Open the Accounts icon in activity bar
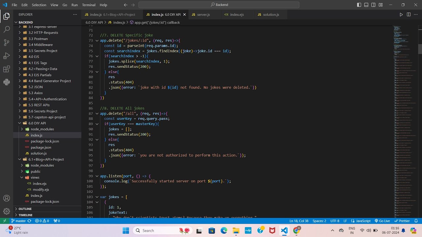 tap(7, 198)
